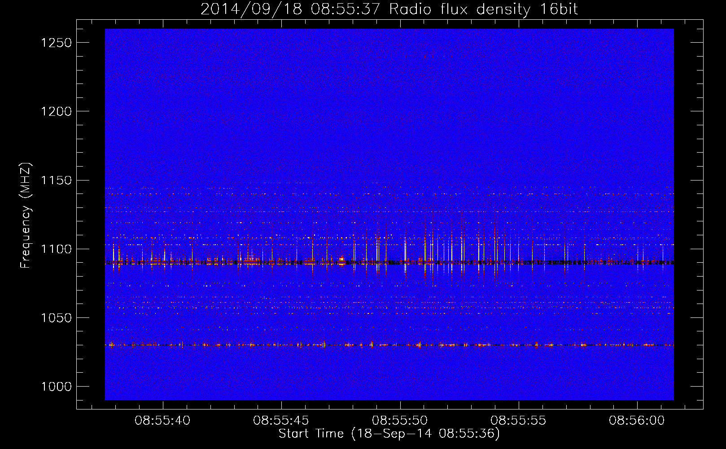Click the 1100 frequency tick label
The image size is (726, 449).
56,249
